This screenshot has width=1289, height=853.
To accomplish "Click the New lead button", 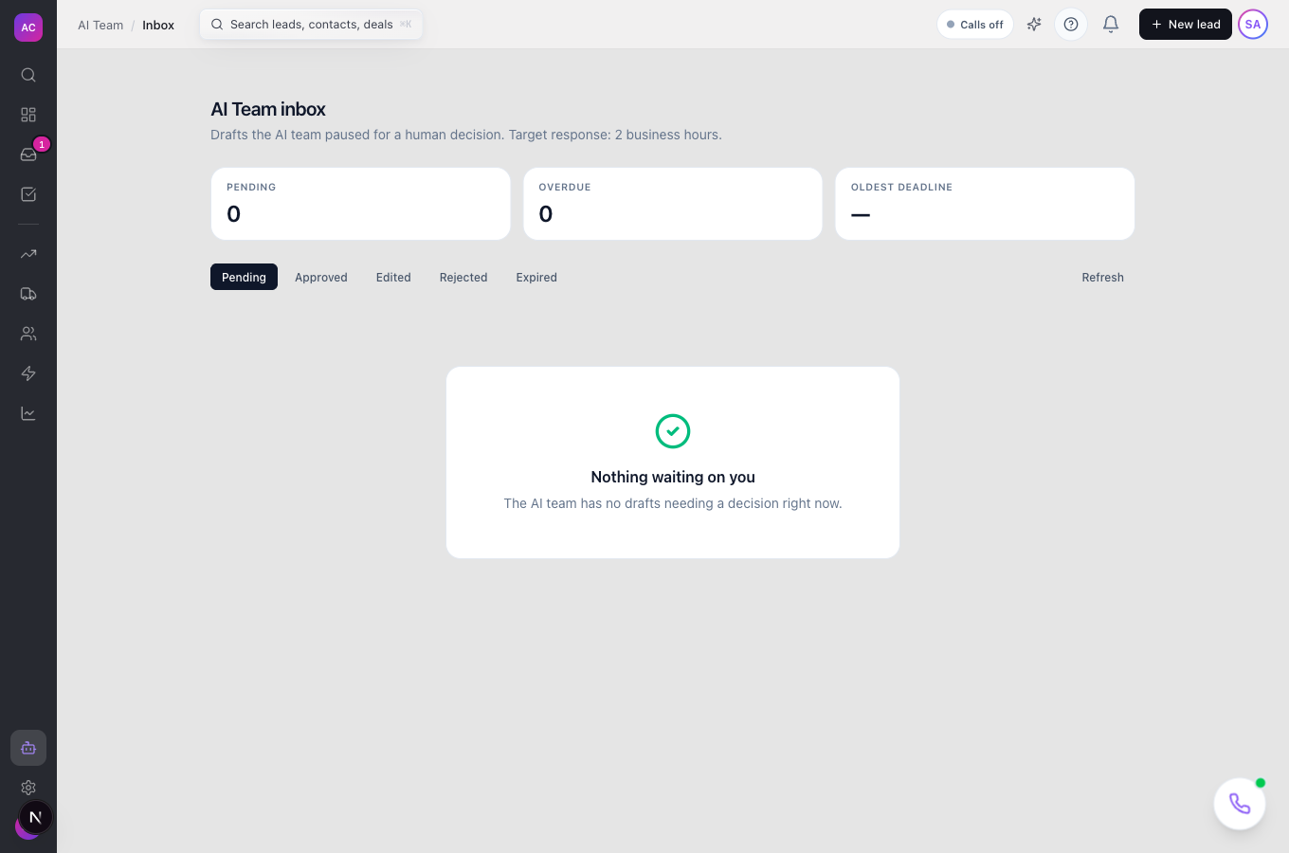I will (x=1186, y=25).
